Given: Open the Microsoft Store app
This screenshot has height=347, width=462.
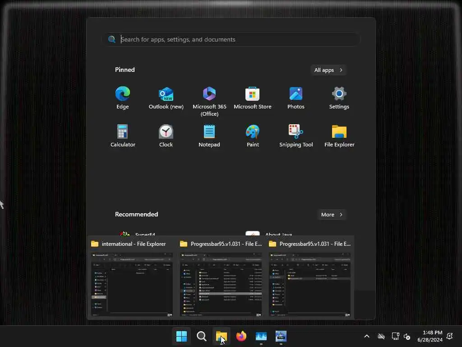Looking at the screenshot, I should pos(253,98).
